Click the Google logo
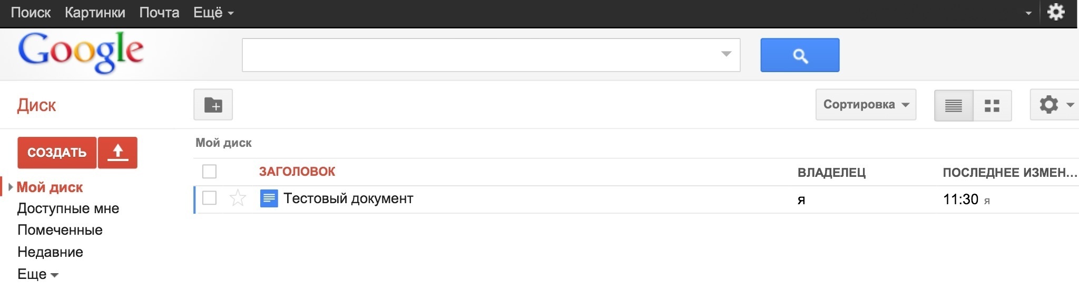This screenshot has height=300, width=1079. click(x=81, y=52)
